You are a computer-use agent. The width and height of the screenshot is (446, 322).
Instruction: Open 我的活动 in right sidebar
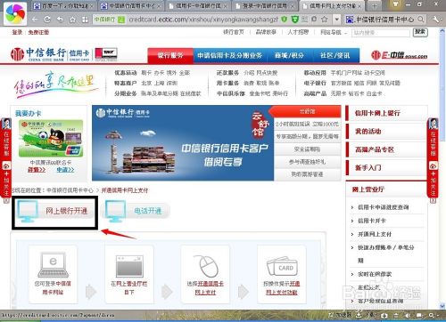pyautogui.click(x=386, y=132)
